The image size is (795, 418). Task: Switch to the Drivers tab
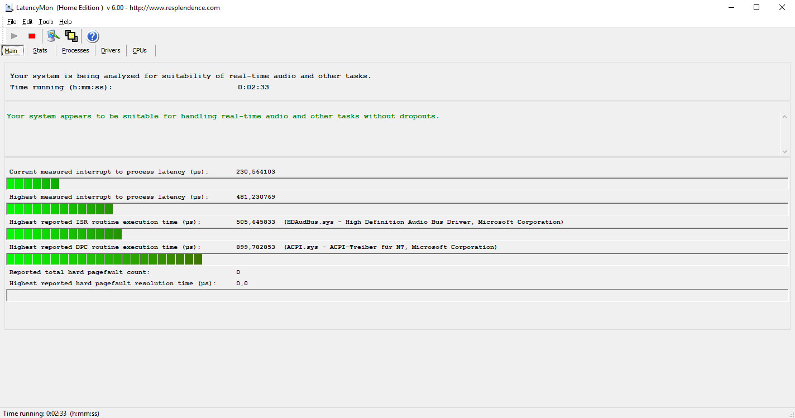111,50
